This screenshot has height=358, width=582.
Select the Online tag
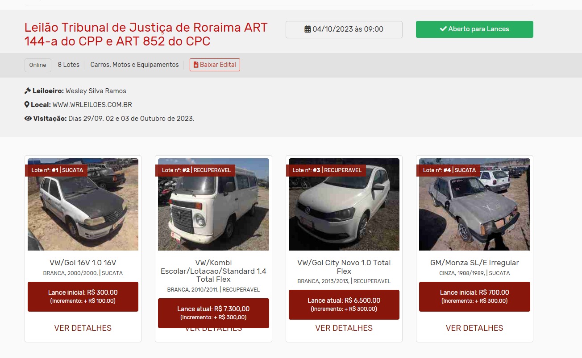point(38,65)
